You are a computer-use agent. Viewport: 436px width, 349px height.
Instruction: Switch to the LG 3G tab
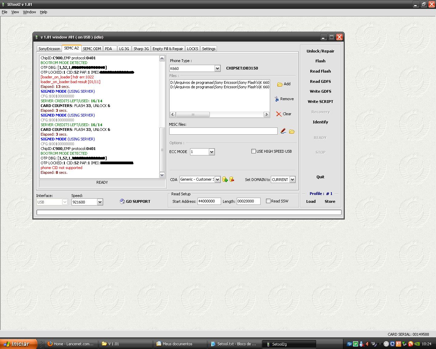[124, 49]
